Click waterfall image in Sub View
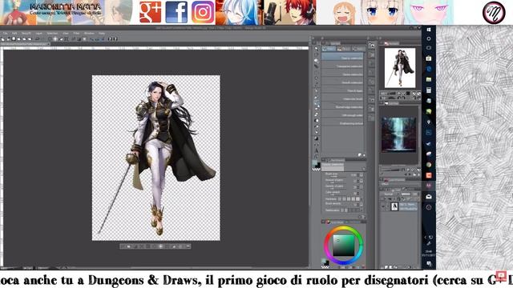Screen dimensions: 513x288 tap(399, 134)
